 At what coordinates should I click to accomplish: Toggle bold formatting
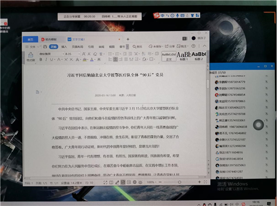[41, 60]
